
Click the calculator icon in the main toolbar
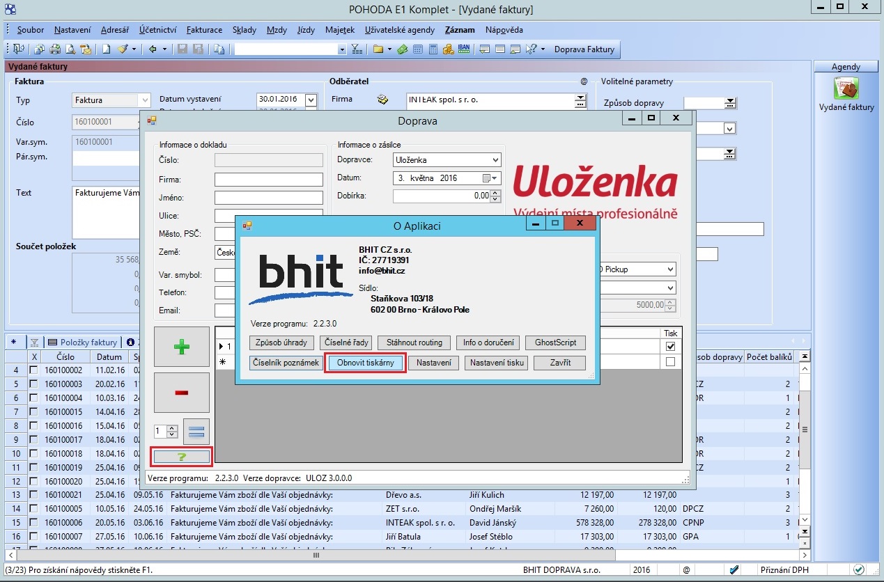(x=433, y=49)
